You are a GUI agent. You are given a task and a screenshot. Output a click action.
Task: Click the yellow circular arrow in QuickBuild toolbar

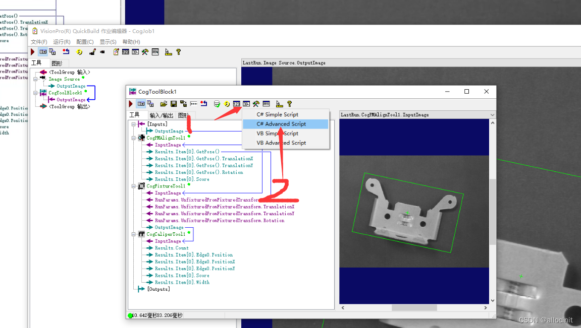click(79, 52)
